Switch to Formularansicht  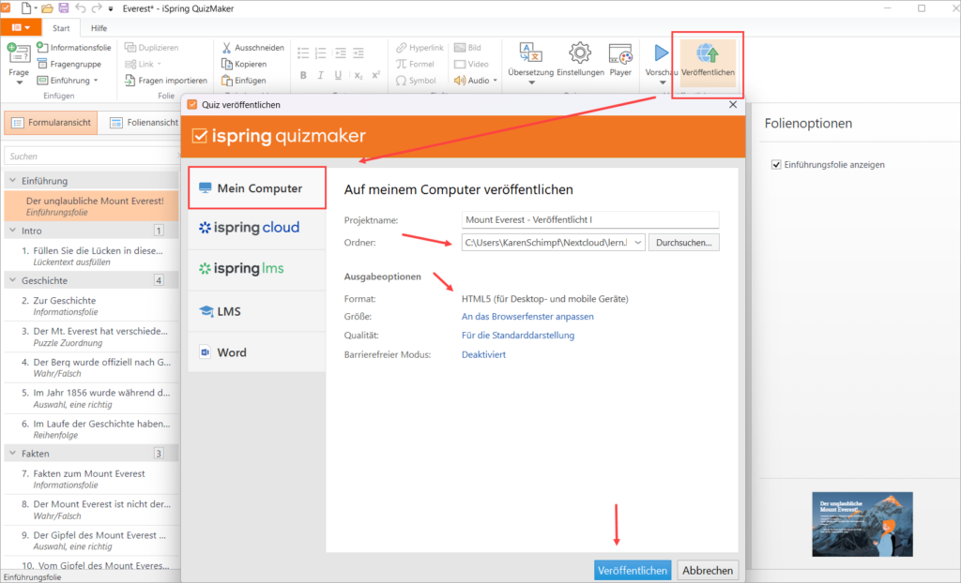[51, 123]
